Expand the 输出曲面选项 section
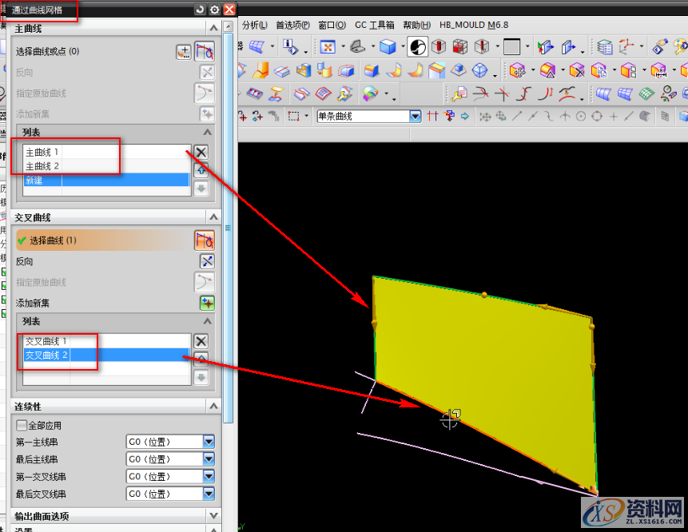 click(212, 516)
